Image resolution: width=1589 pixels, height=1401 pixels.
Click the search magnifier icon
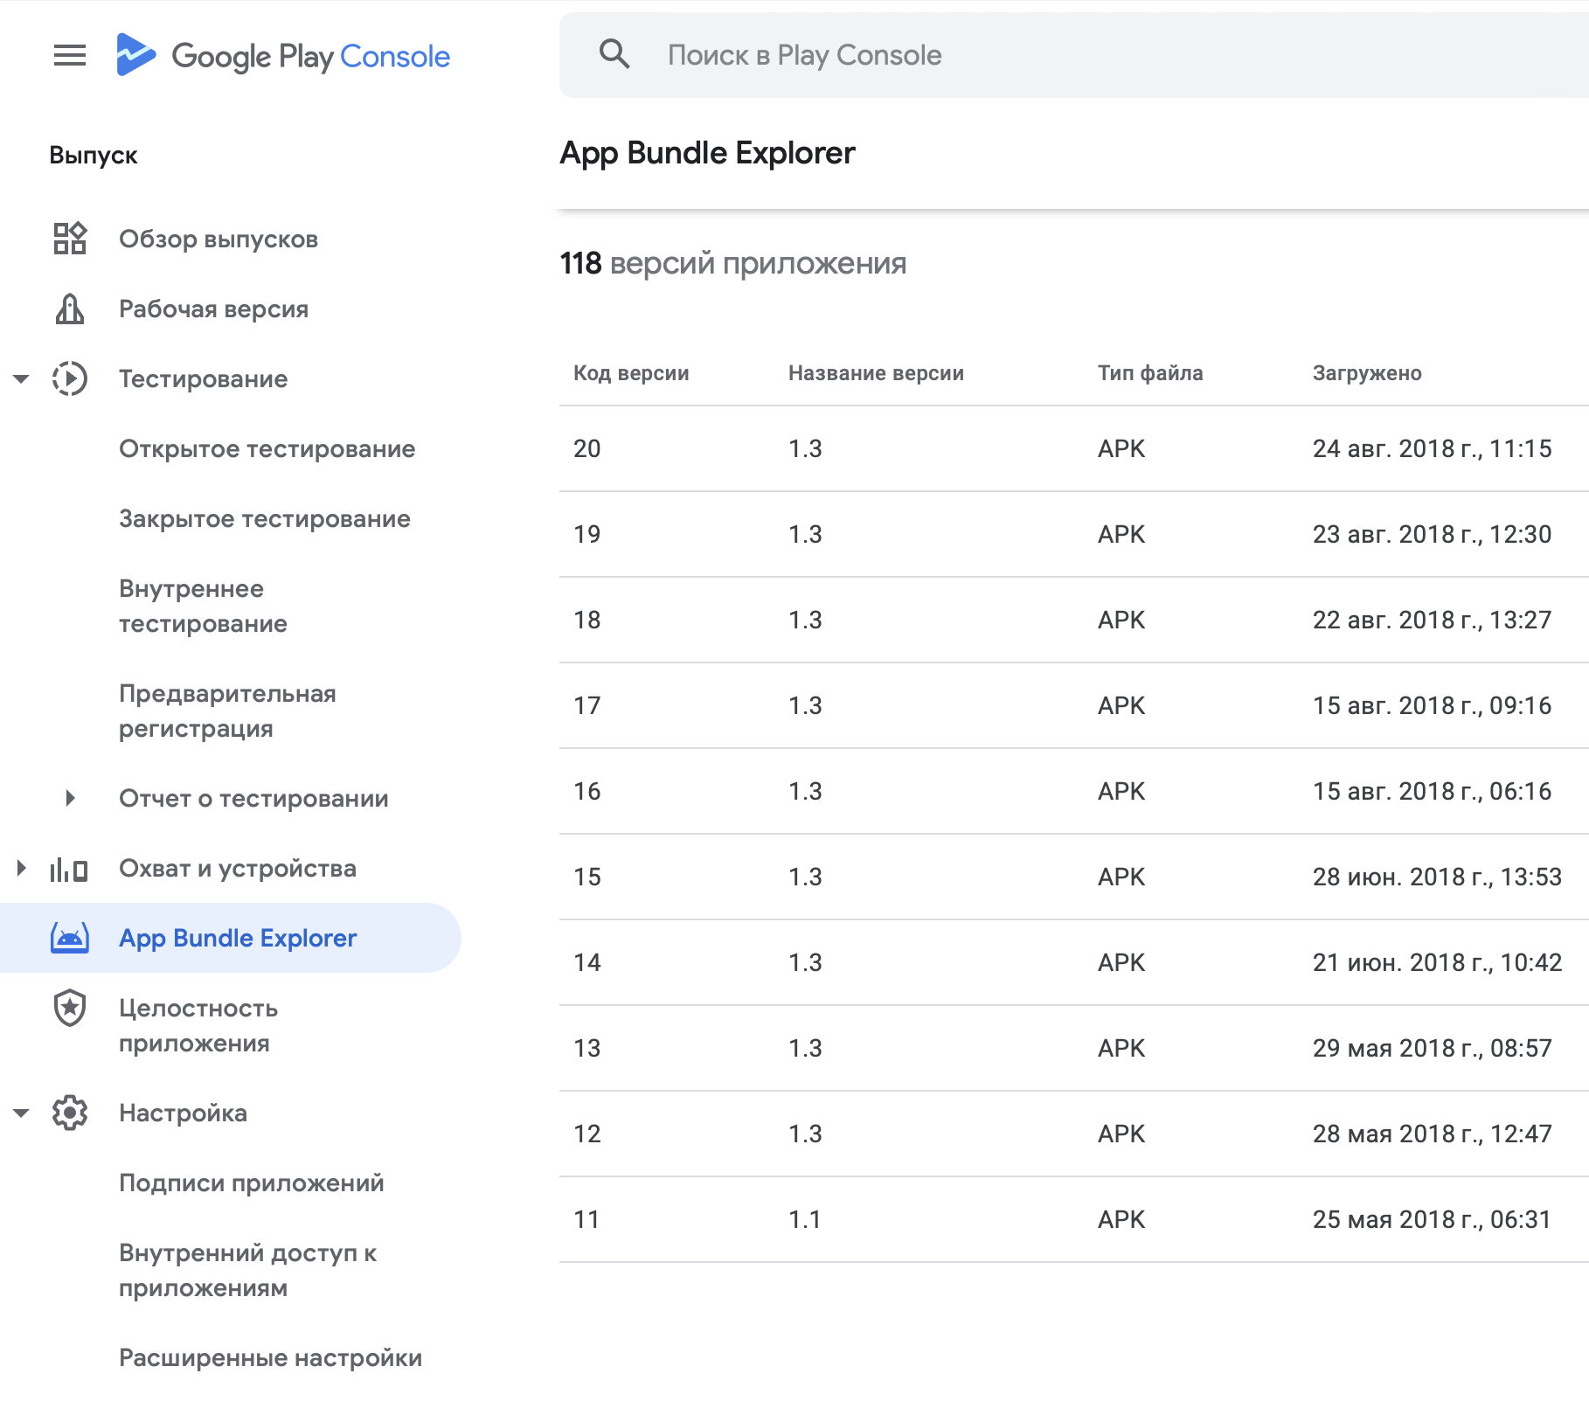(614, 54)
